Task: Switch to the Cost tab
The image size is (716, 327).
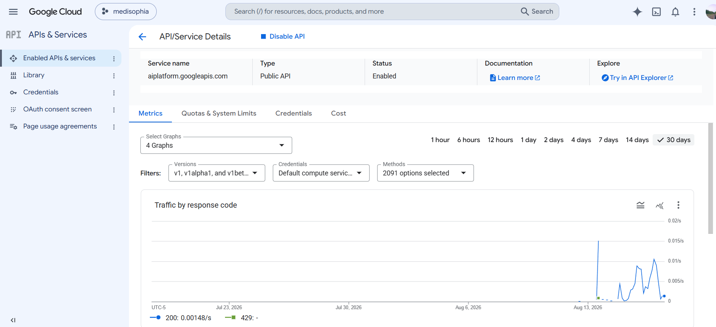Action: 338,113
